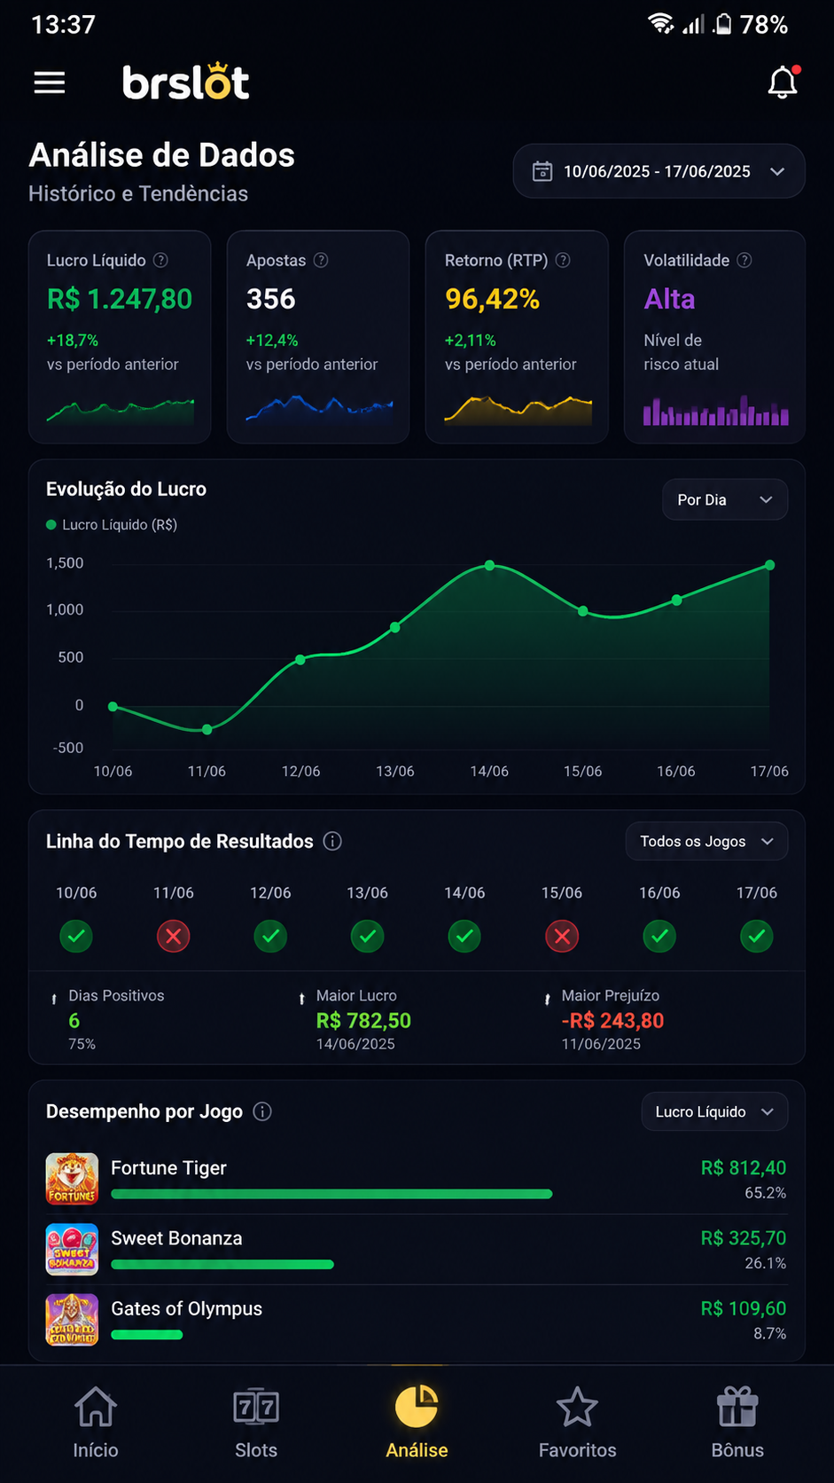The image size is (834, 1483).
Task: Show info for Desempenho por Jogo
Action: coord(262,1111)
